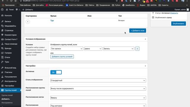Click the Добавить submenu item in sidebar

pos(5,99)
